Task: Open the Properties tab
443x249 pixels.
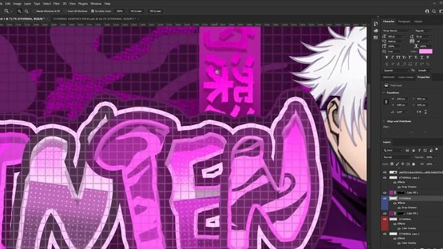Action: 423,77
